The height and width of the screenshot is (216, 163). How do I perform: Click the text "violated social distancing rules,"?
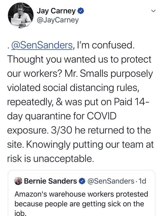click(73, 88)
